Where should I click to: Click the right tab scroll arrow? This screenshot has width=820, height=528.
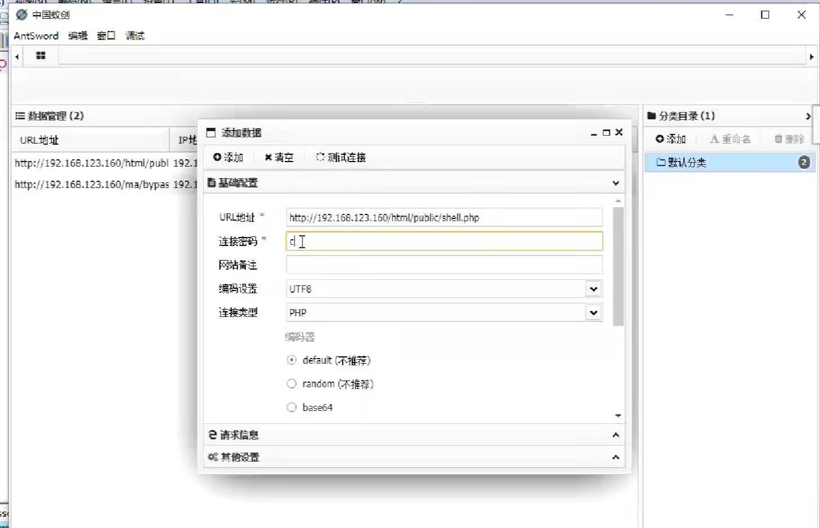point(812,57)
